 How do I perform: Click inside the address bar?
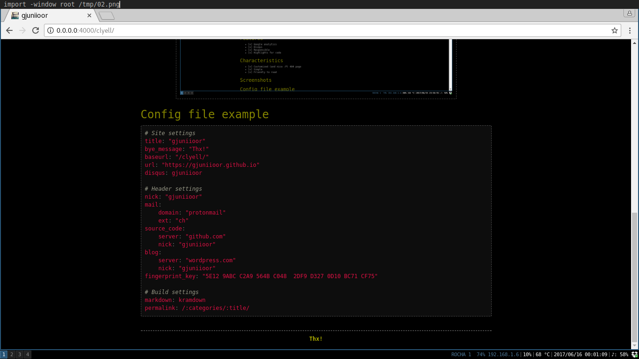tap(187, 30)
